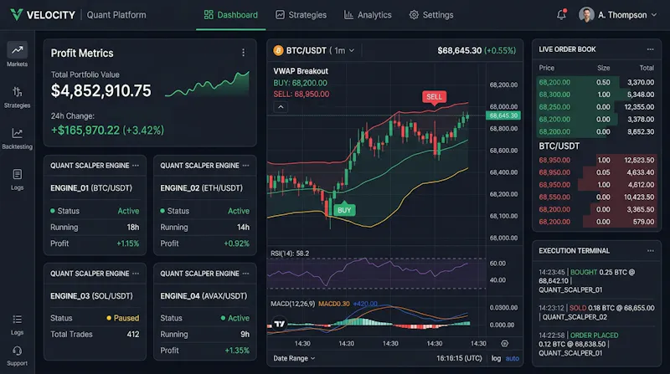
Task: Click ENGINE_03 total trades 412
Action: pos(133,335)
